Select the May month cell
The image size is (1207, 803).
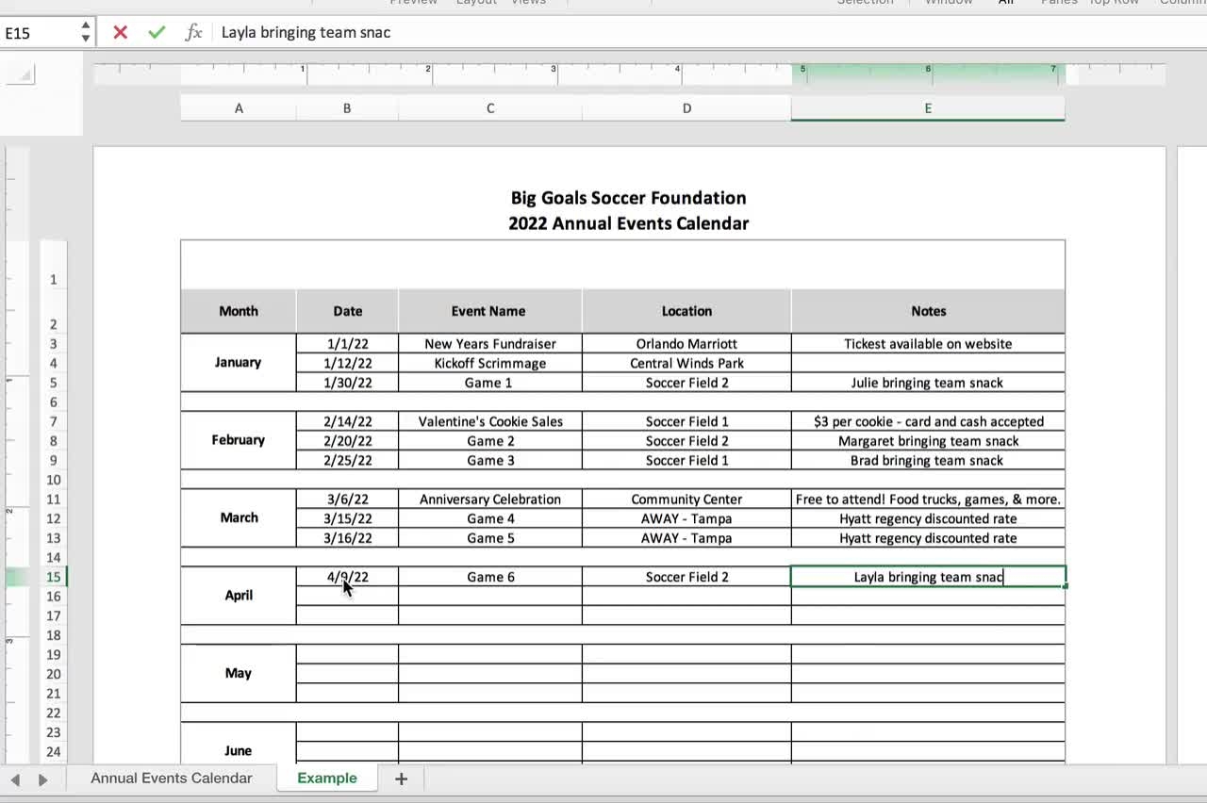(x=239, y=673)
